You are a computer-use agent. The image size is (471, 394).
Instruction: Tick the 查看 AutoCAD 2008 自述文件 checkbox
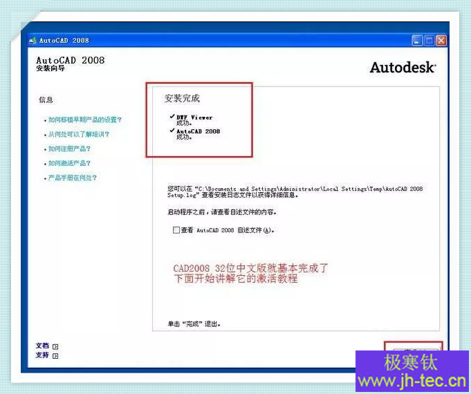coord(176,230)
